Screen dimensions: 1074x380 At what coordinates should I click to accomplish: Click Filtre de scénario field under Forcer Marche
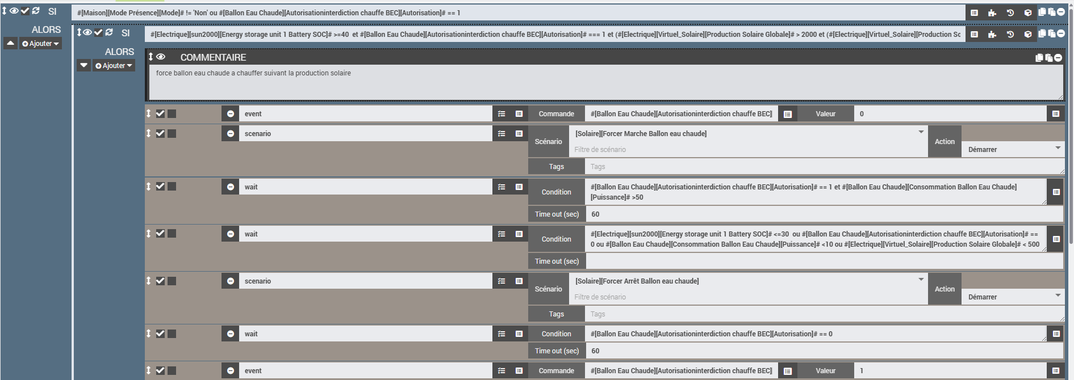(749, 149)
